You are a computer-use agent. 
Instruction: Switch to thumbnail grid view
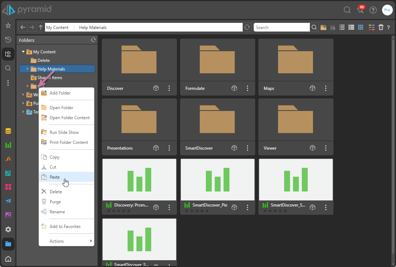point(361,27)
